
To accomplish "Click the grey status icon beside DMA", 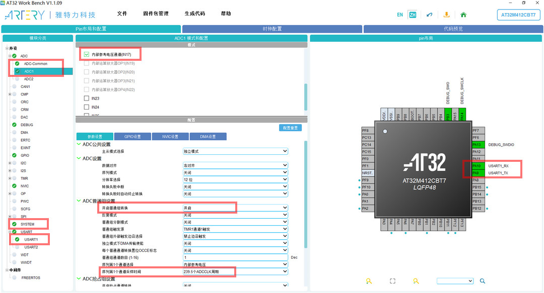I will click(x=14, y=132).
